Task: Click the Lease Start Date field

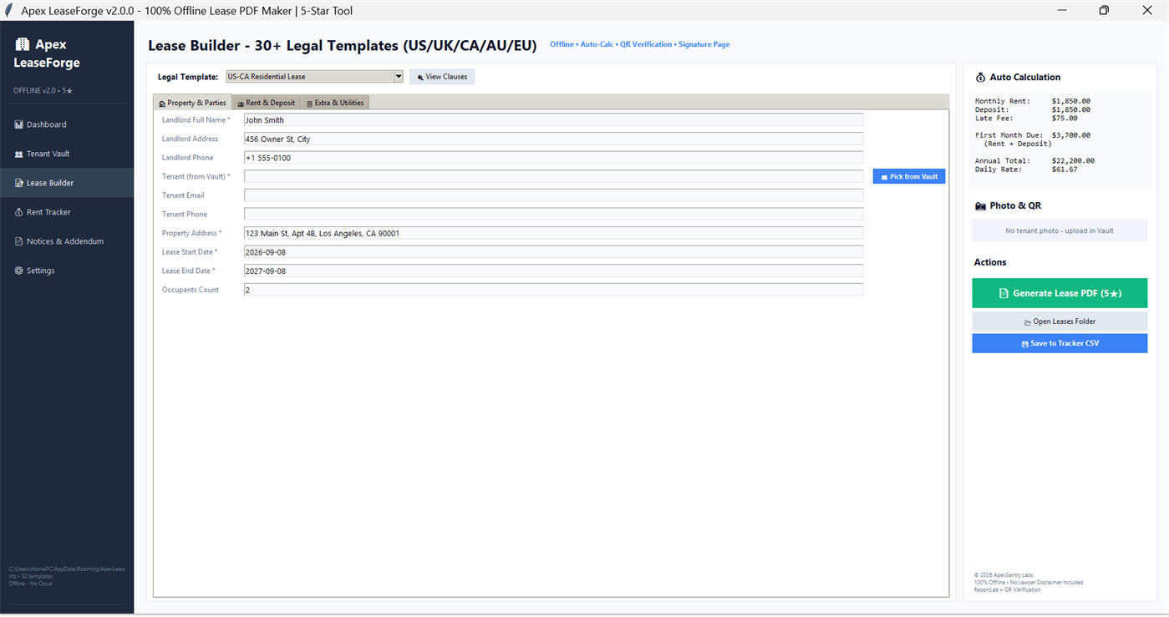Action: click(553, 252)
